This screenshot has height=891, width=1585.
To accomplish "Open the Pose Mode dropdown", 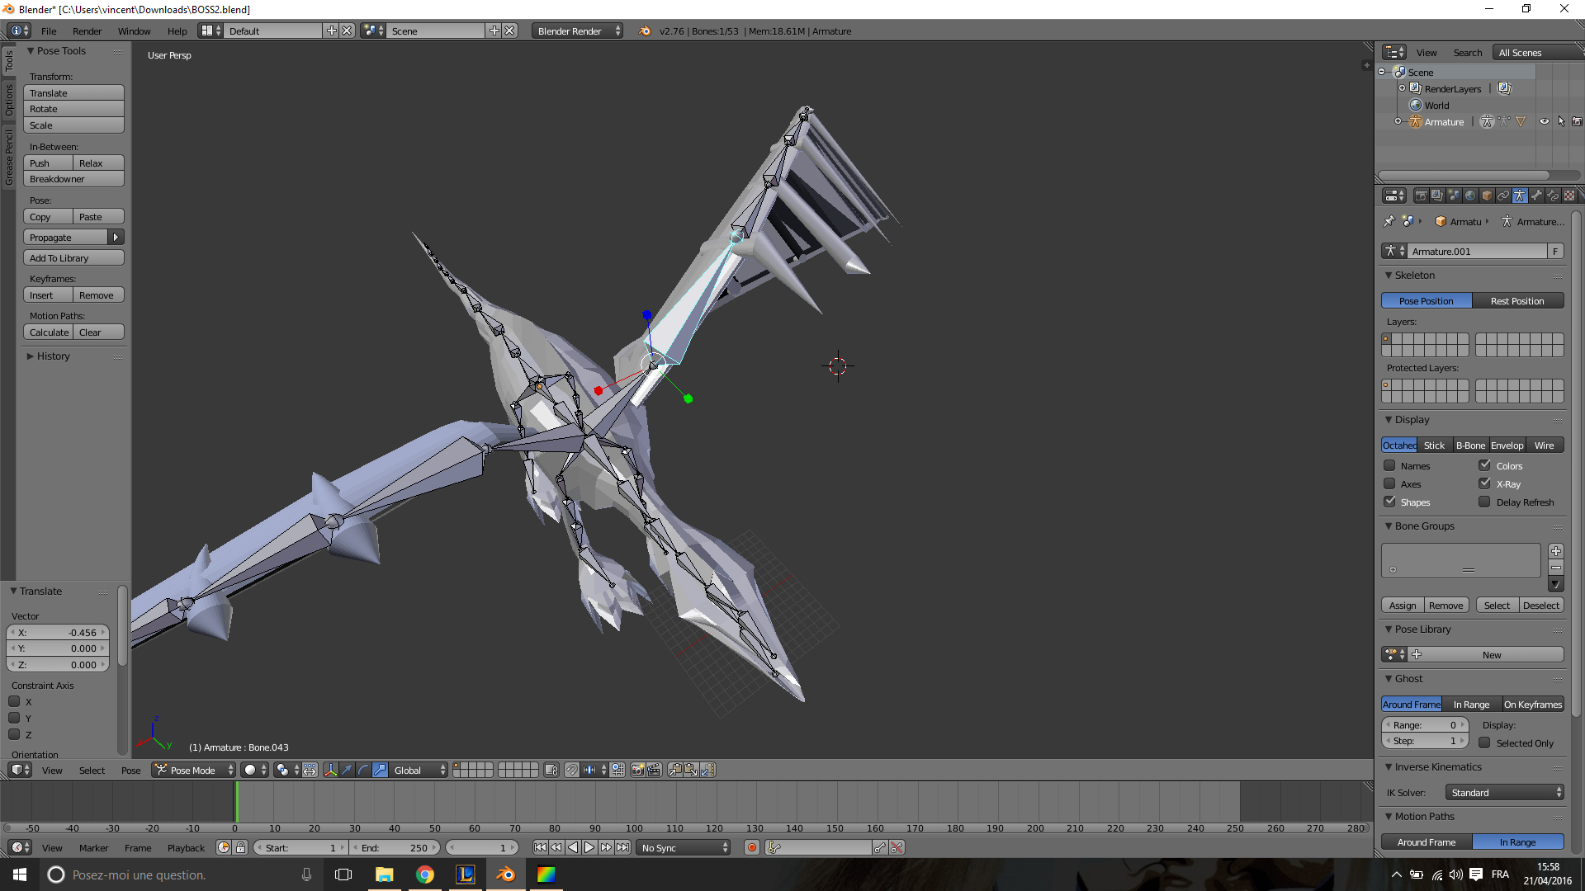I will (194, 770).
